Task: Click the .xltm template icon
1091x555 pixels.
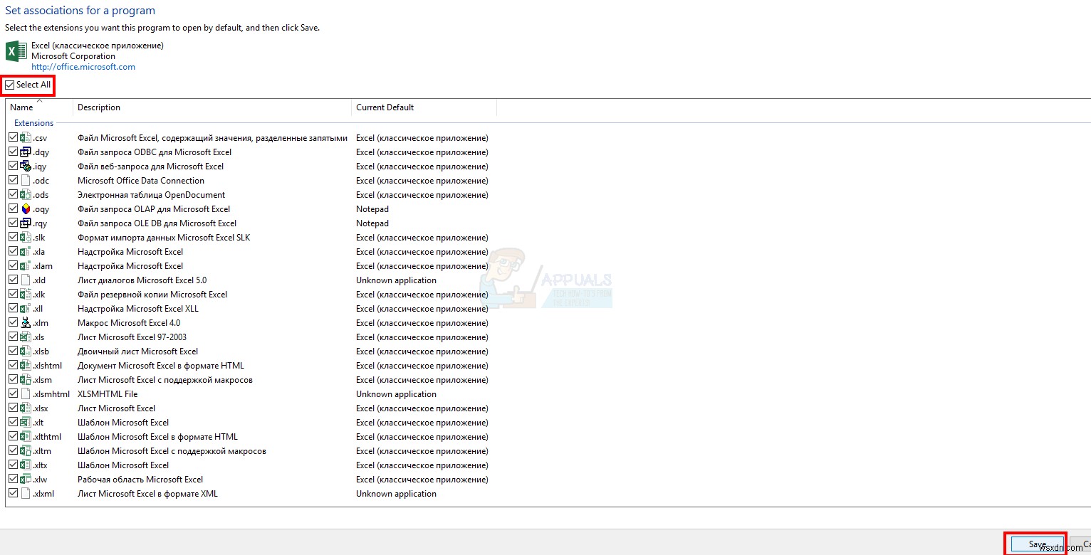Action: [26, 451]
